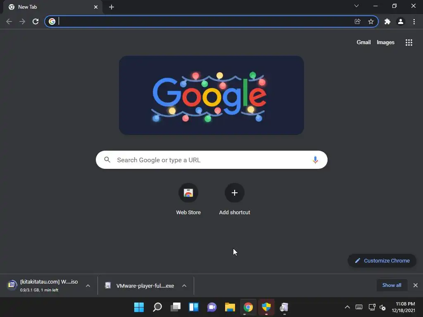This screenshot has width=423, height=317.
Task: Open the tab search dropdown chevron
Action: pyautogui.click(x=356, y=6)
